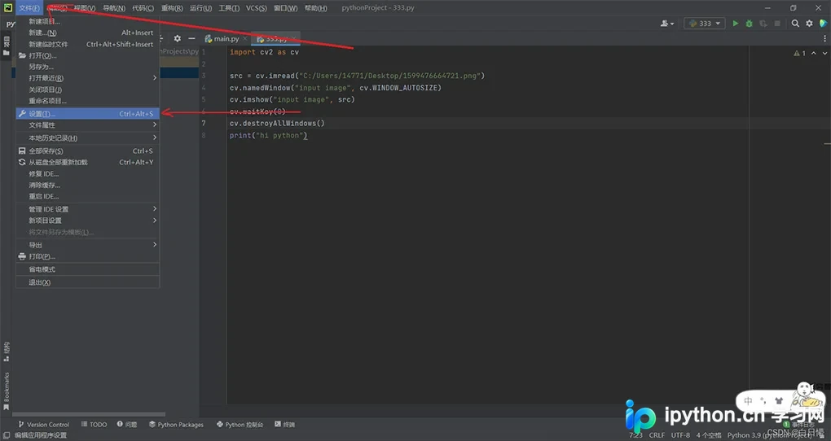The width and height of the screenshot is (831, 441).
Task: Open the 导航(N) menu
Action: tap(114, 8)
